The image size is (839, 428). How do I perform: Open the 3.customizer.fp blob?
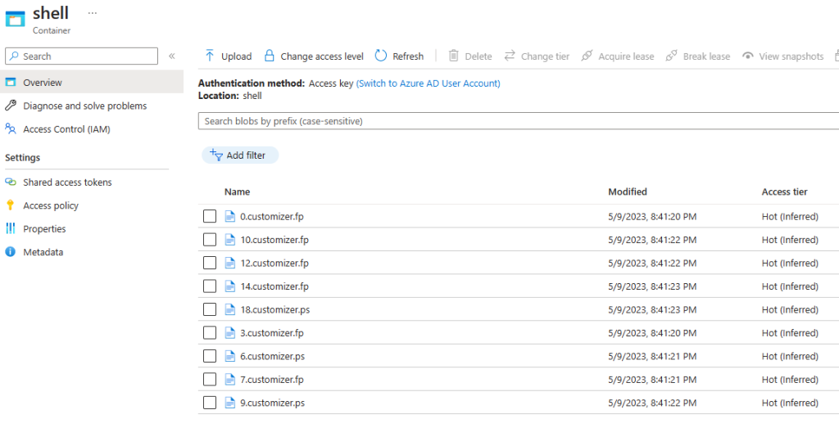tap(272, 333)
